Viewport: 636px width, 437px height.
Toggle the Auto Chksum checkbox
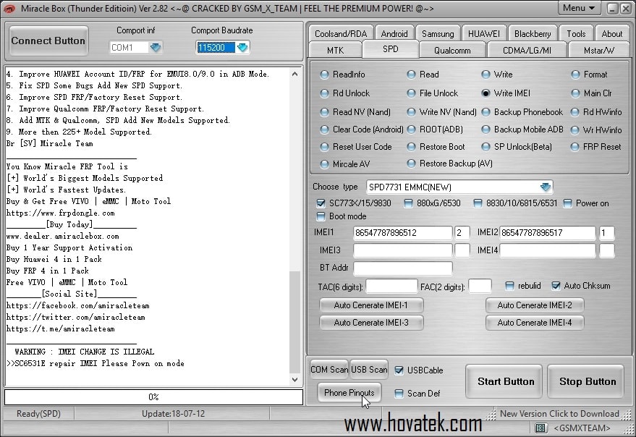point(556,286)
